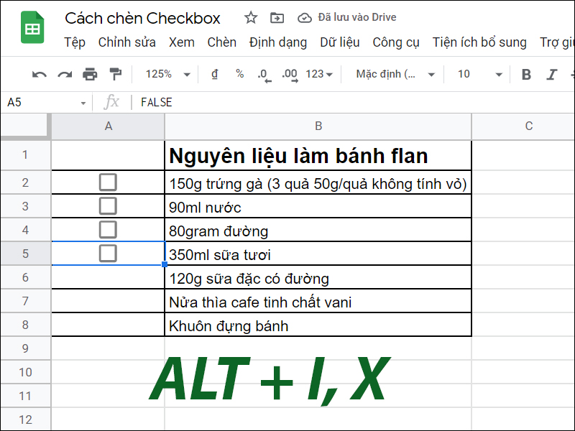Screen dimensions: 575x431
Task: Open the Chỉnh sửa menu
Action: pyautogui.click(x=127, y=42)
